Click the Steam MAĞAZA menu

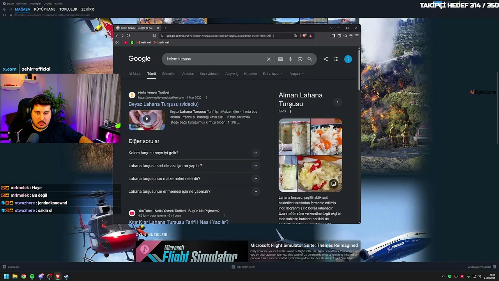point(23,9)
